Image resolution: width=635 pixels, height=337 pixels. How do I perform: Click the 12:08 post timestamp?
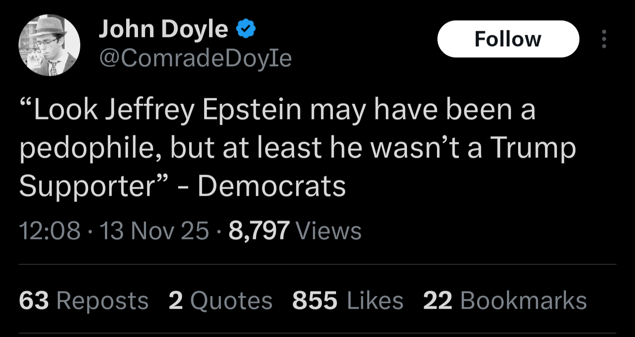click(50, 231)
